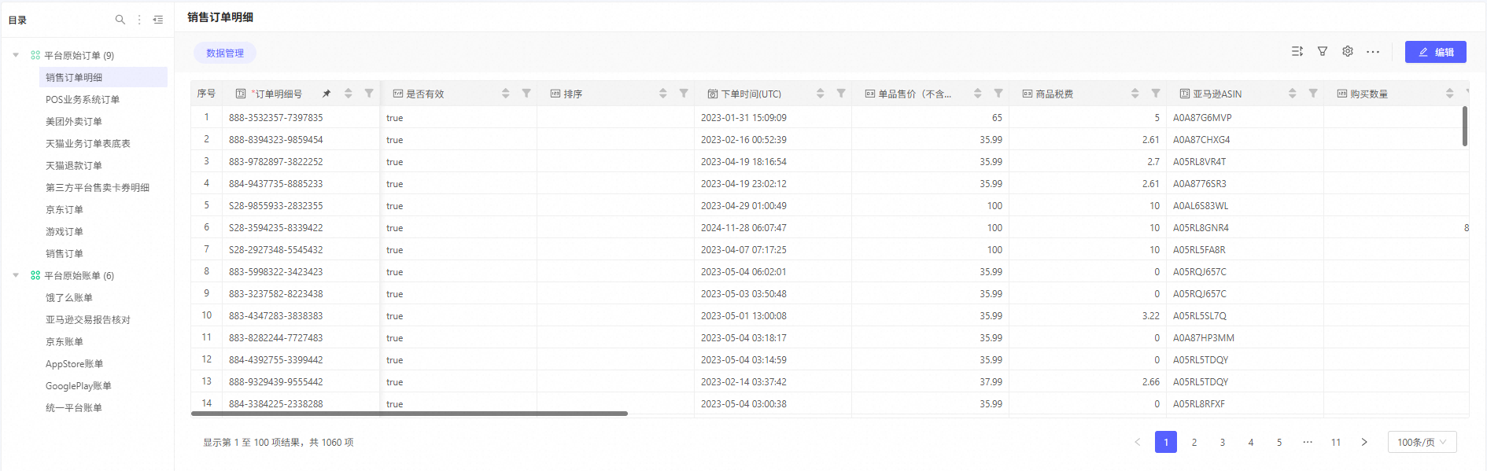Screen dimensions: 1487x471
Task: Click the pin icon on 订单明细号 column
Action: point(327,94)
